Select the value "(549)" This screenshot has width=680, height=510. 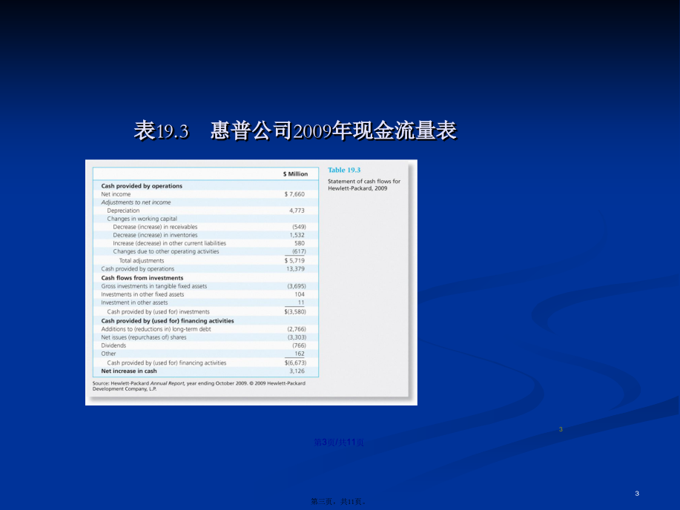tap(299, 228)
